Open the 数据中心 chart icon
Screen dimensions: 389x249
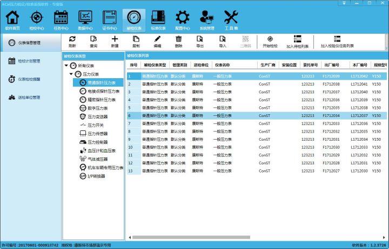[x=85, y=20]
